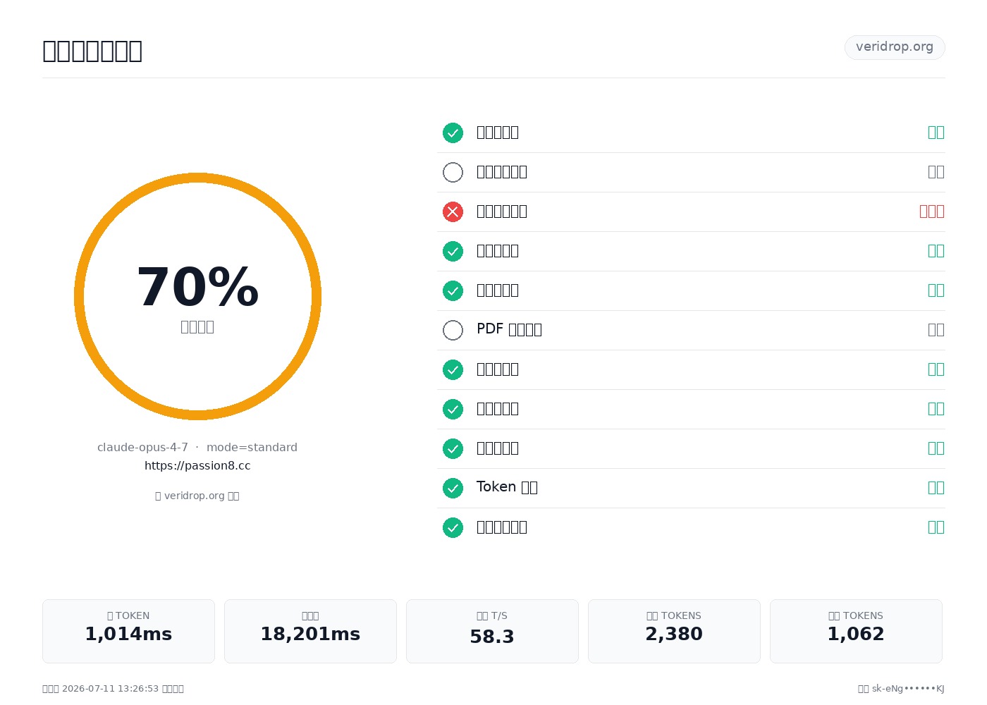
Task: Select the 1,014ms first-token latency card
Action: (x=128, y=631)
